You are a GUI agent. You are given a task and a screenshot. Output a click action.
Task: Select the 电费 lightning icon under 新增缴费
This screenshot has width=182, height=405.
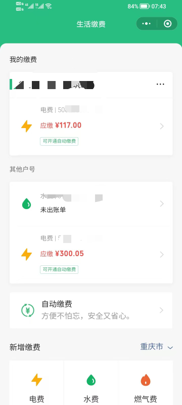click(36, 380)
